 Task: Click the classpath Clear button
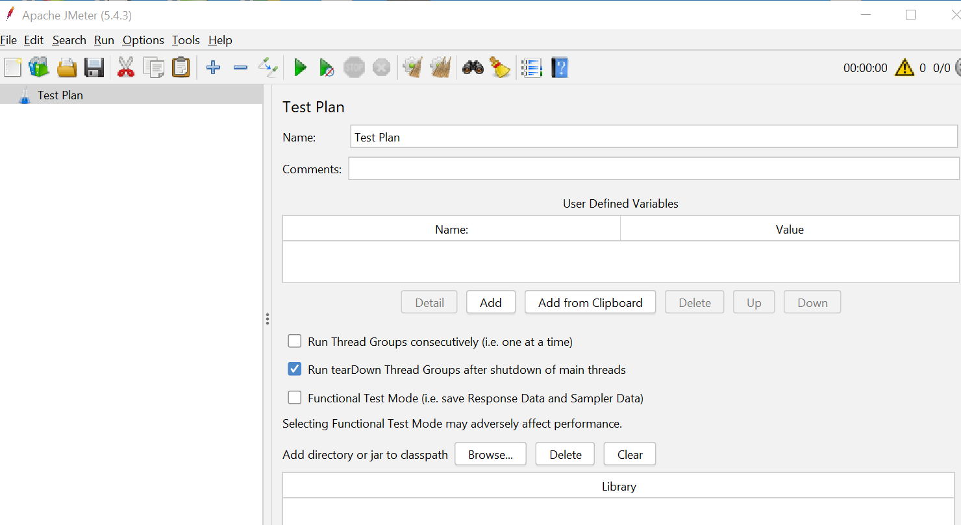tap(630, 454)
